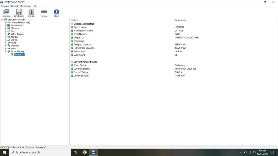Open the Report menu

click(x=14, y=6)
